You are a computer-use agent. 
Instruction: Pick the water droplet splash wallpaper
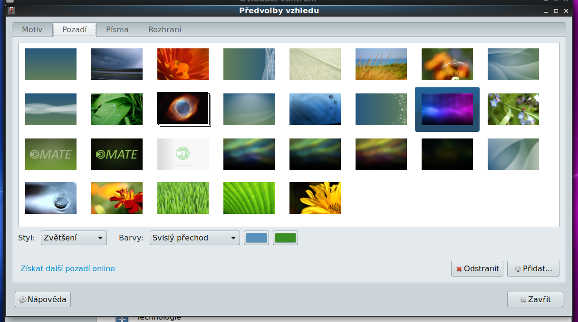pyautogui.click(x=51, y=198)
